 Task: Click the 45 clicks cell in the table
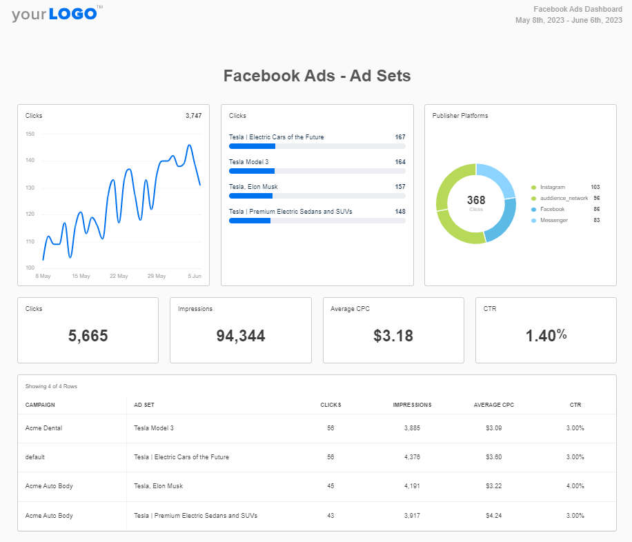coord(330,486)
